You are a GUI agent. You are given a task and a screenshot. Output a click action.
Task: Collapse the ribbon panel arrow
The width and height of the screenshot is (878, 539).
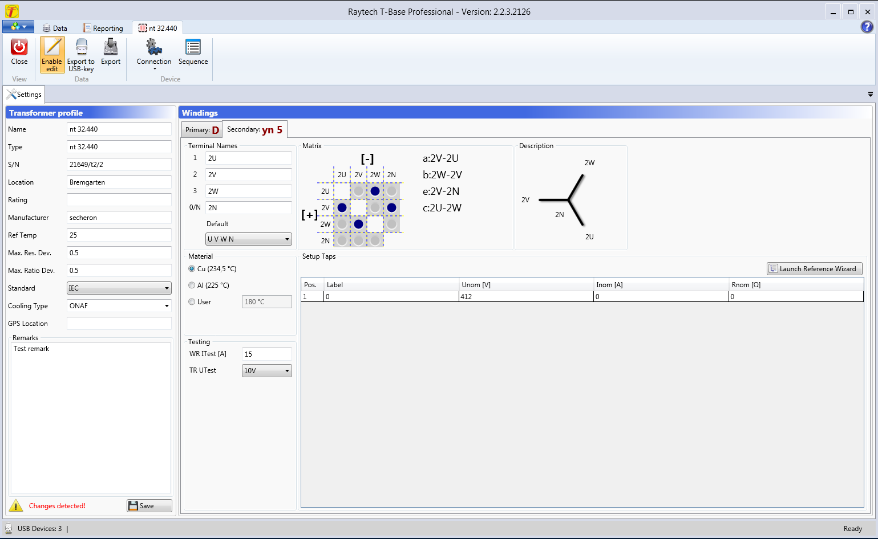[x=871, y=94]
